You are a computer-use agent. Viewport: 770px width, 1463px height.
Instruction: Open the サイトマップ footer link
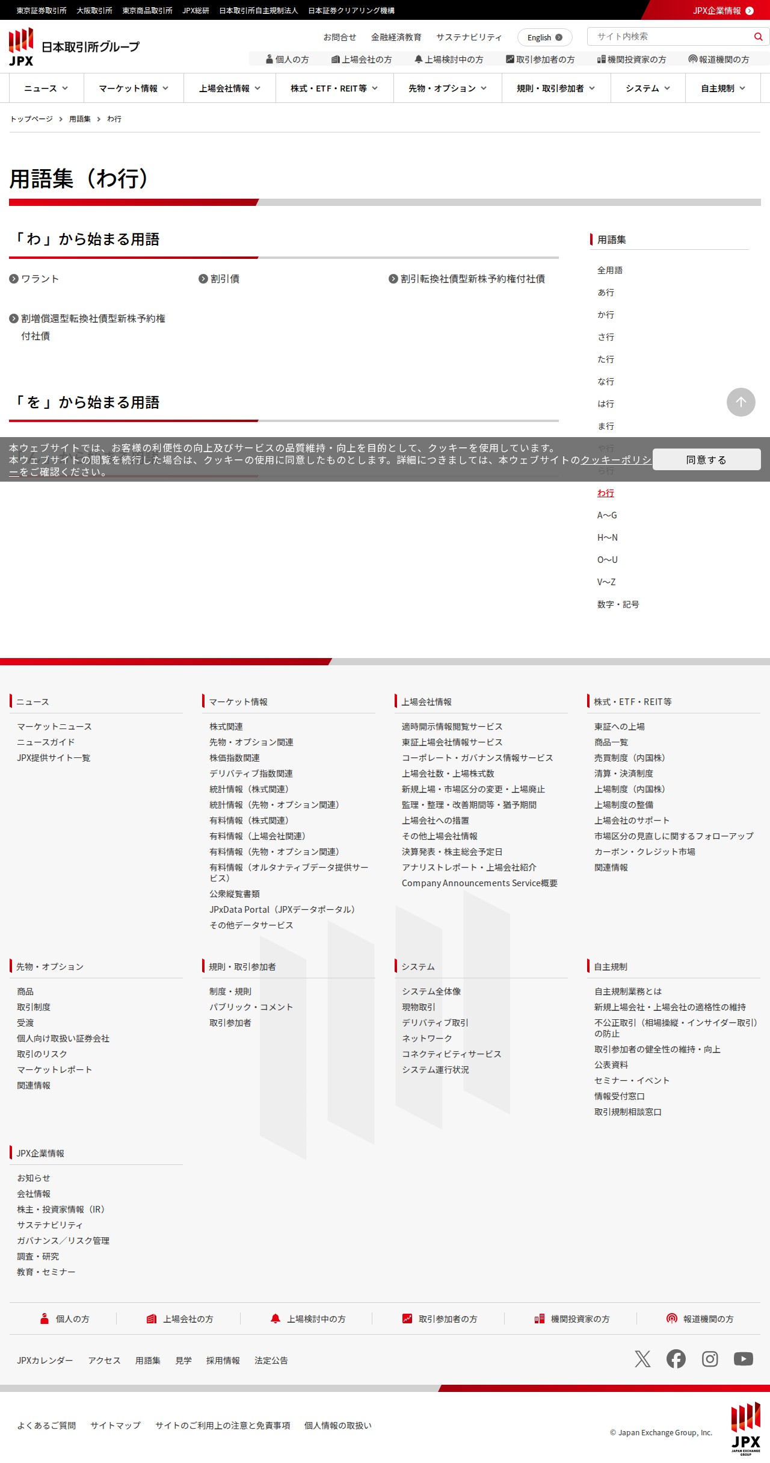tap(115, 1425)
